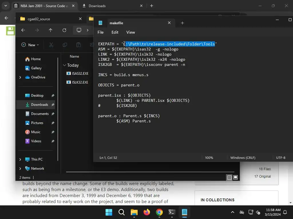Open the File menu in Notepad
This screenshot has height=219, width=293.
100,32
